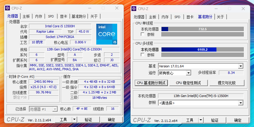Click the 一级 数据 4 x 48 KB + 8 x 32 KB value
The image size is (254, 127).
coord(100,82)
